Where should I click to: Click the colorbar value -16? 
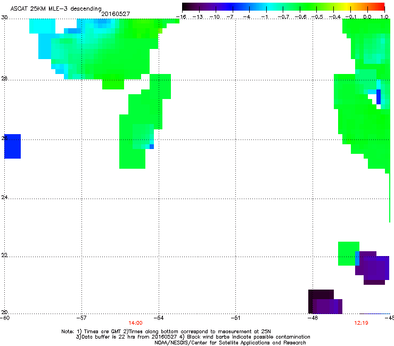click(x=181, y=17)
